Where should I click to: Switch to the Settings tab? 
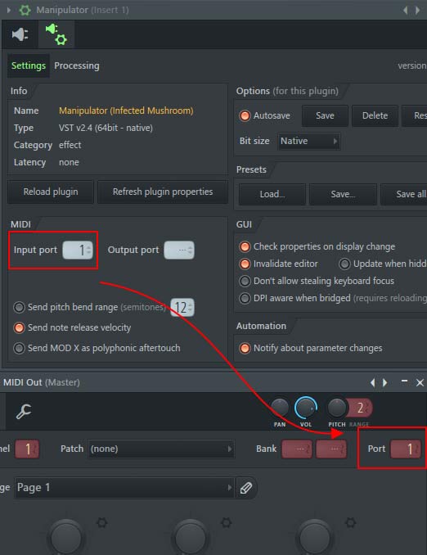[29, 65]
